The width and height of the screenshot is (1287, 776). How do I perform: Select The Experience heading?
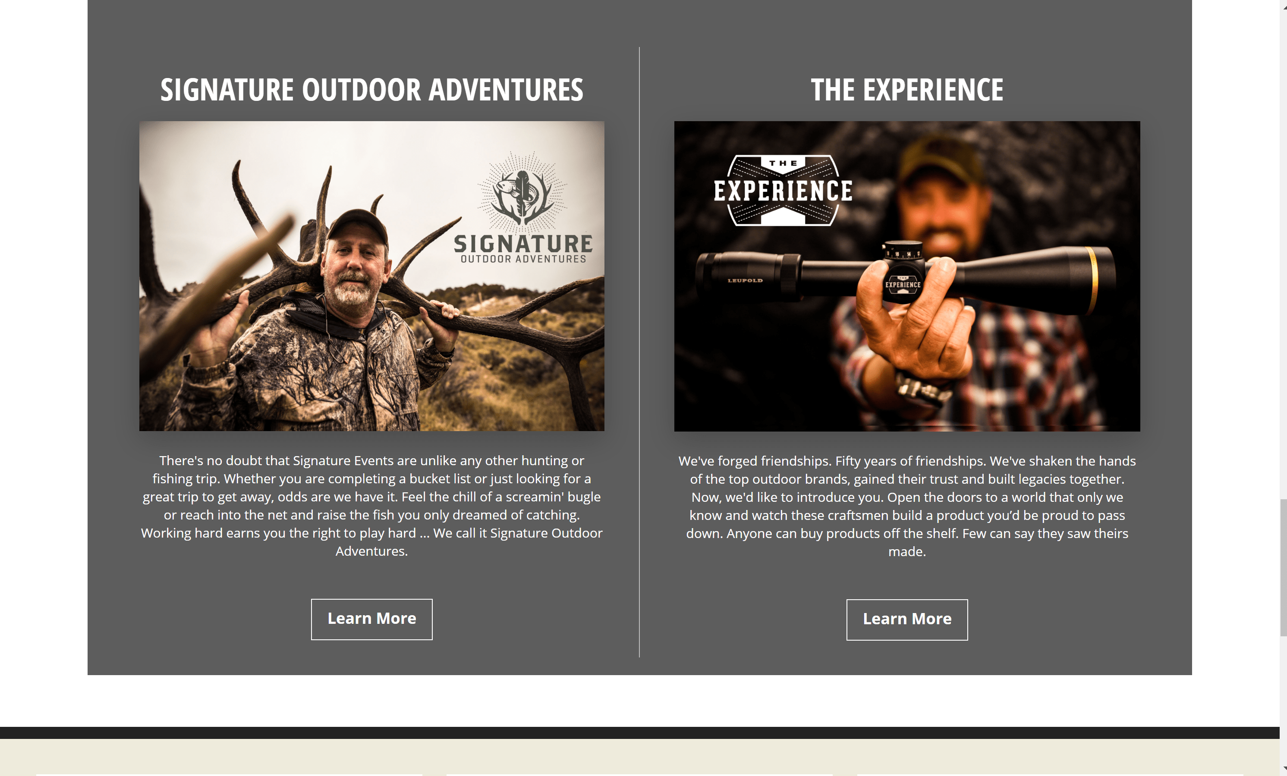907,90
